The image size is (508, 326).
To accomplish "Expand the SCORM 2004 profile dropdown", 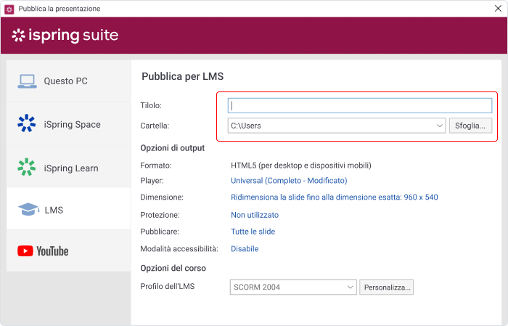I will (x=293, y=287).
